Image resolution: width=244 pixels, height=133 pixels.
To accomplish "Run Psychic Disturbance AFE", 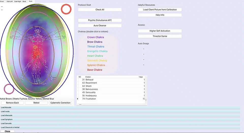I will coord(100,20).
